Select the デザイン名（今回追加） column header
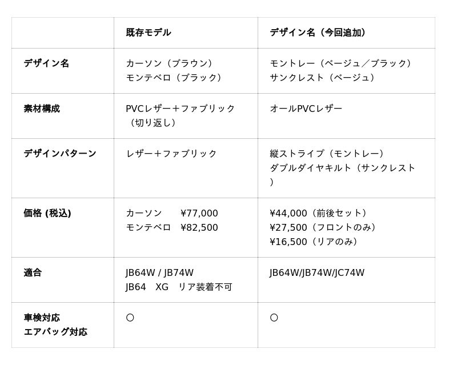 pyautogui.click(x=318, y=33)
